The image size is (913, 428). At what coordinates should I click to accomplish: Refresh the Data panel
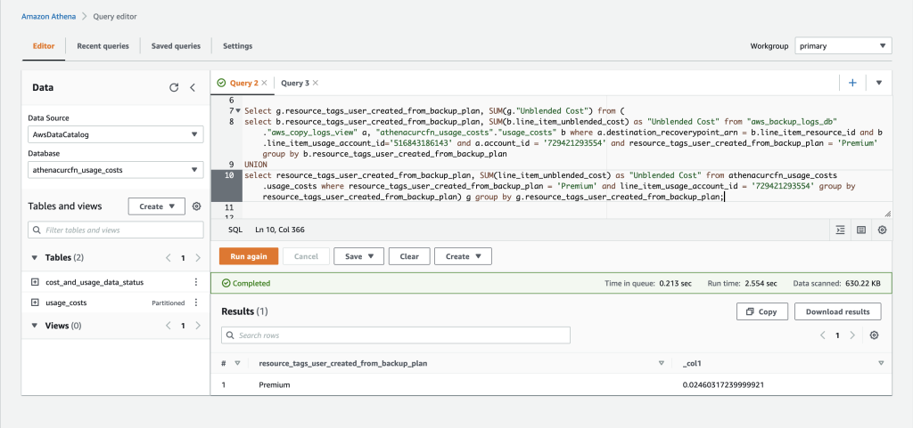174,88
